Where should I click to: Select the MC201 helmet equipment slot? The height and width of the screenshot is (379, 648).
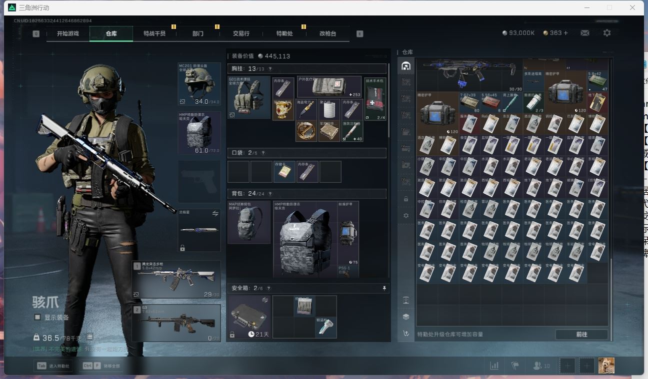199,84
